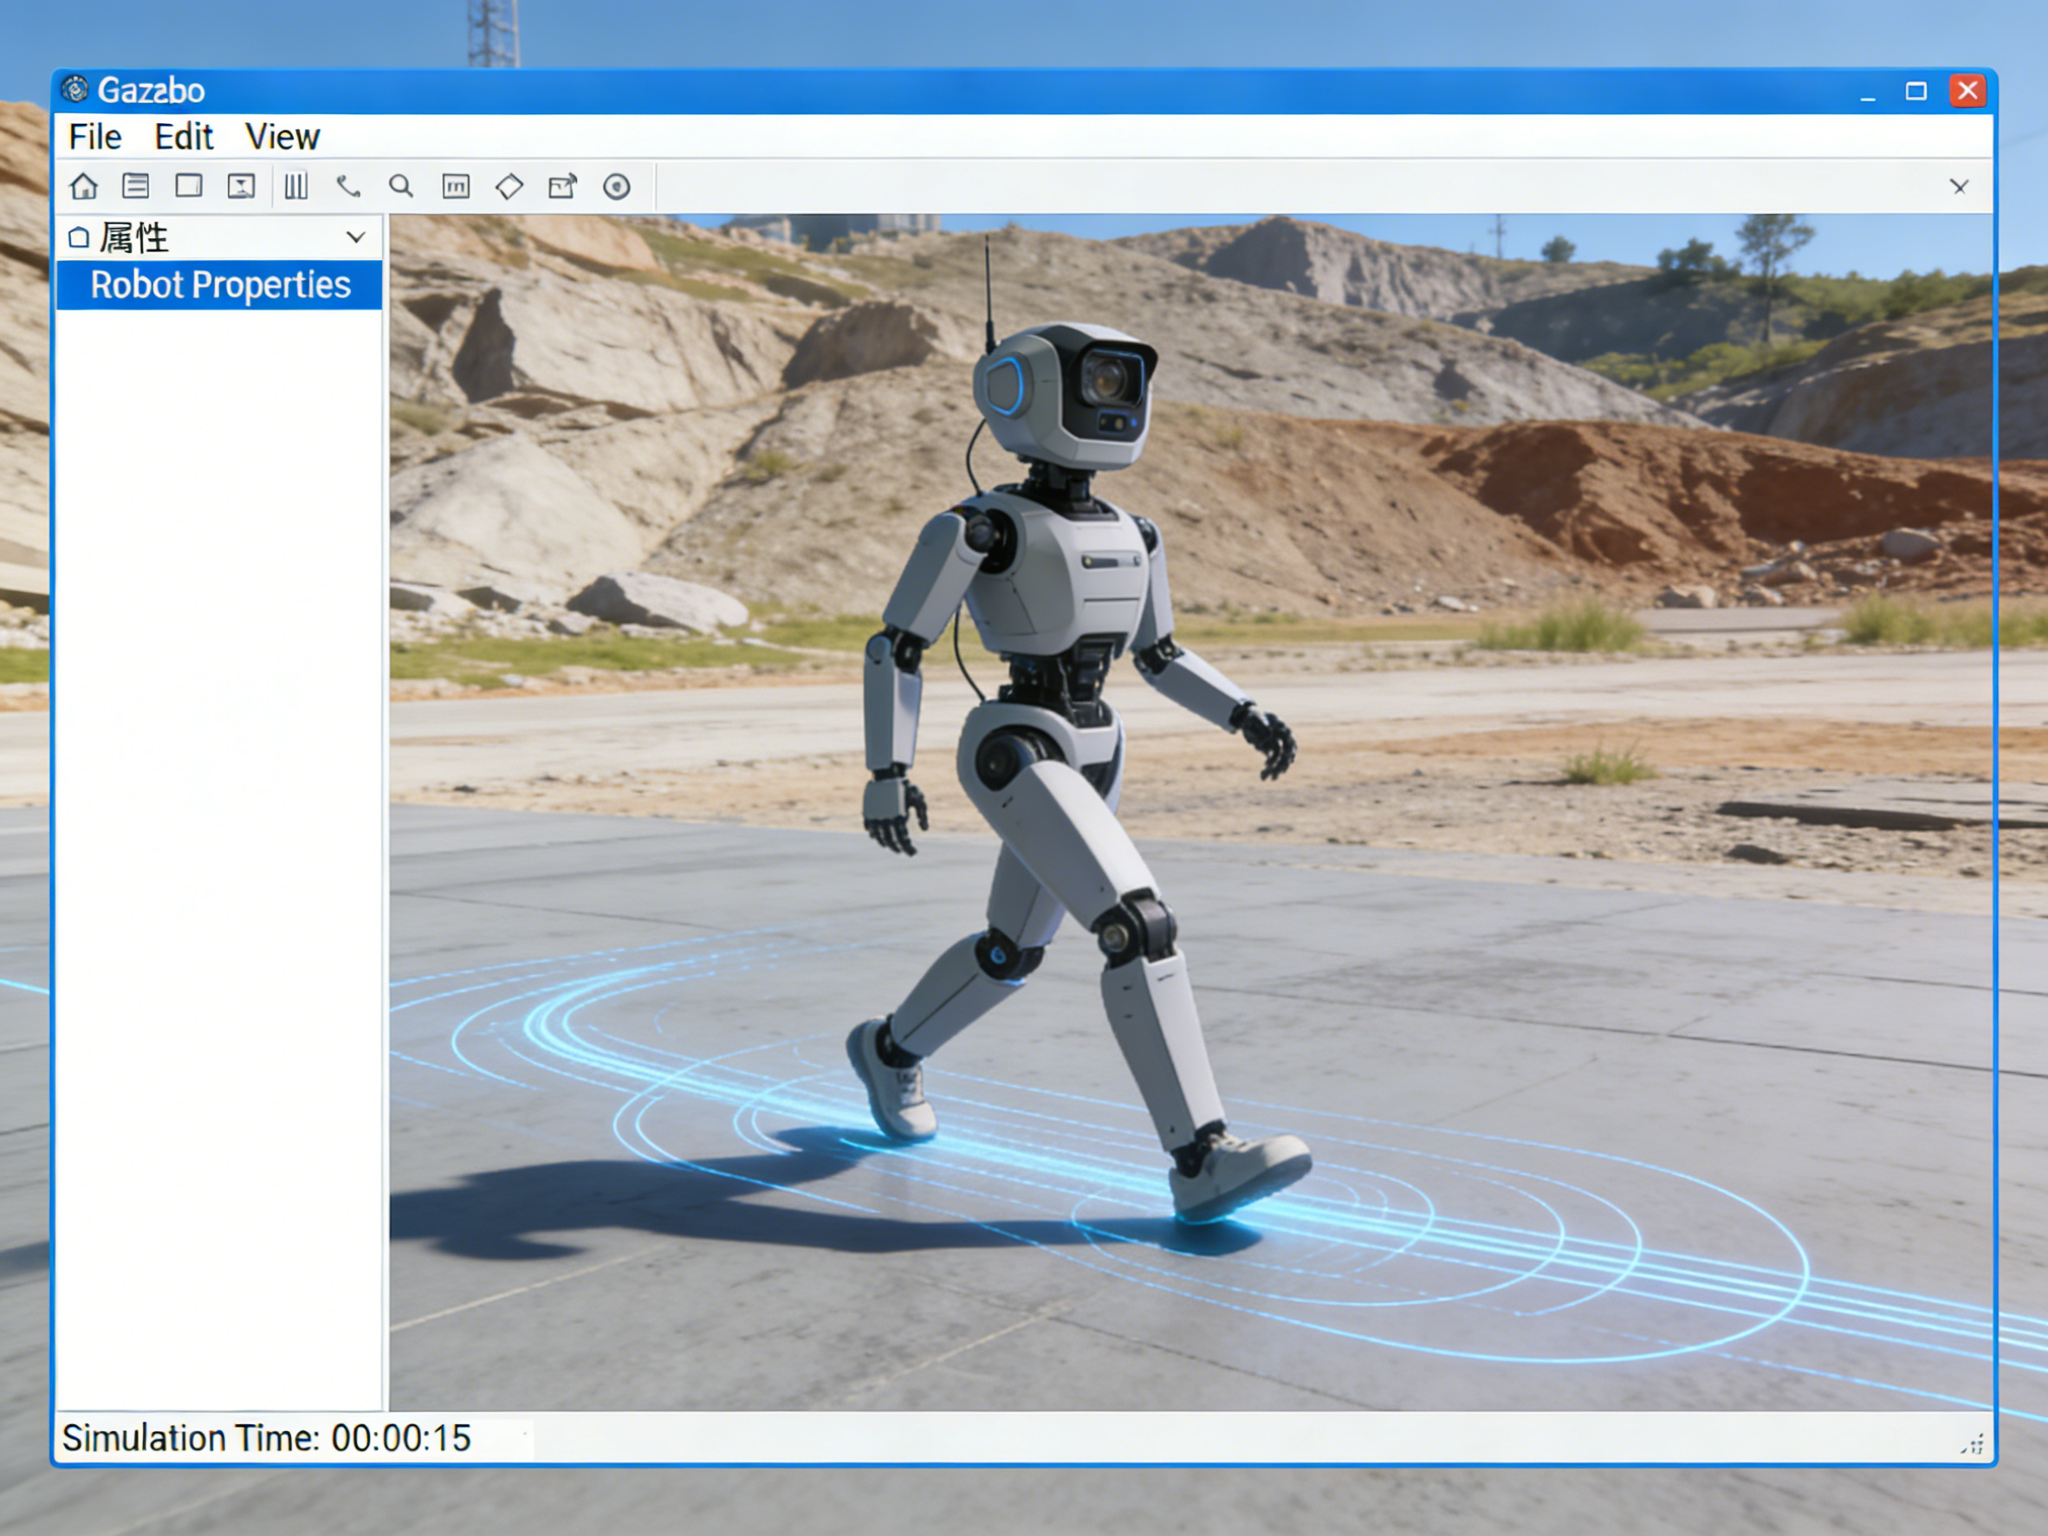The width and height of the screenshot is (2048, 1536).
Task: Click the diamond shape toolbar icon
Action: pos(509,186)
